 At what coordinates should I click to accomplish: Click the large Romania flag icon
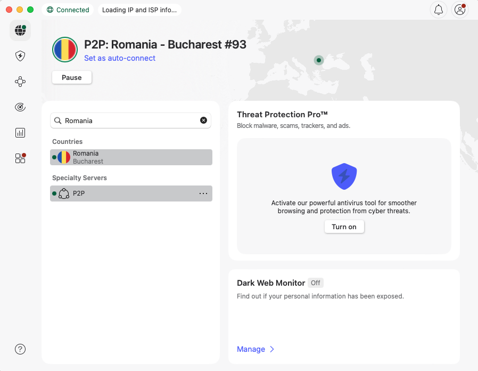[65, 50]
